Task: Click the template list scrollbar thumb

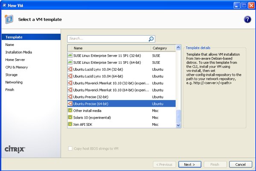Action: point(178,116)
